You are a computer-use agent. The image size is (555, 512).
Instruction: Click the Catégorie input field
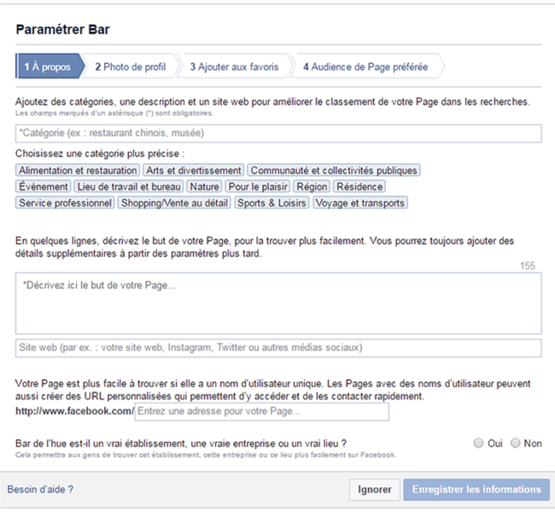point(278,133)
